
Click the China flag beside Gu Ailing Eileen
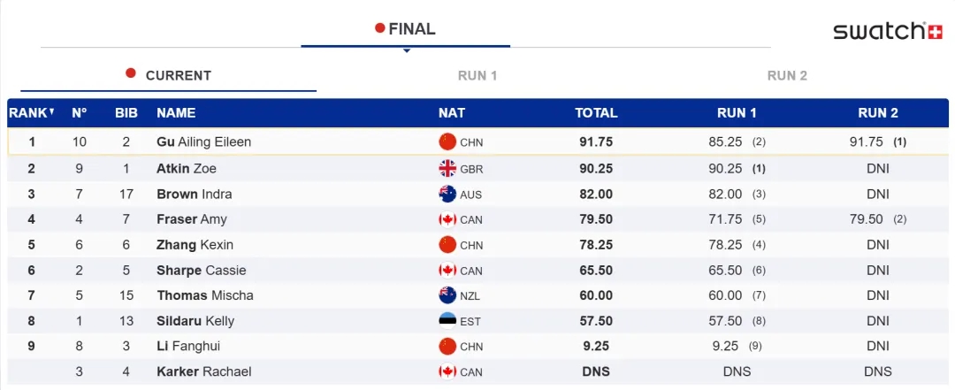pos(447,141)
